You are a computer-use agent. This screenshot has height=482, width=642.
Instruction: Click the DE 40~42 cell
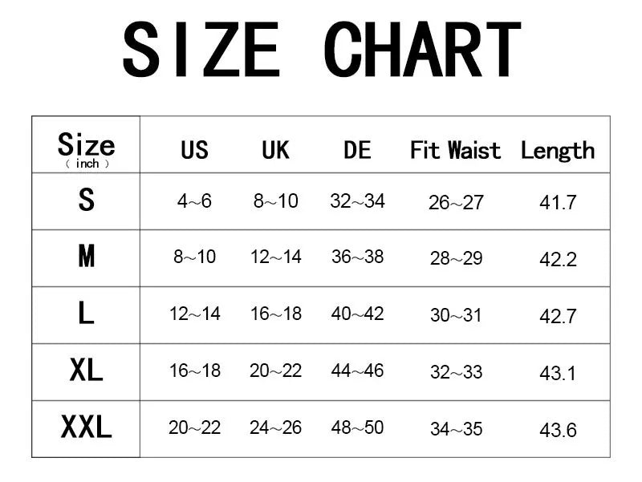click(x=357, y=314)
